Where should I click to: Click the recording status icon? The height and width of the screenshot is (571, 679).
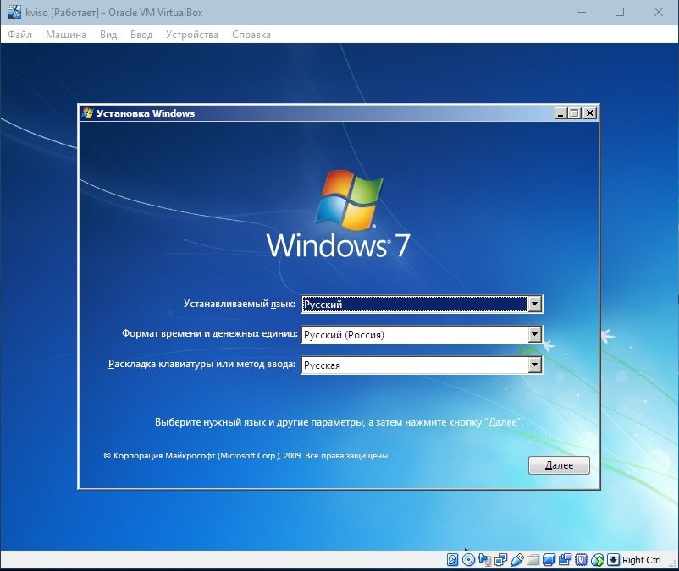(x=565, y=560)
